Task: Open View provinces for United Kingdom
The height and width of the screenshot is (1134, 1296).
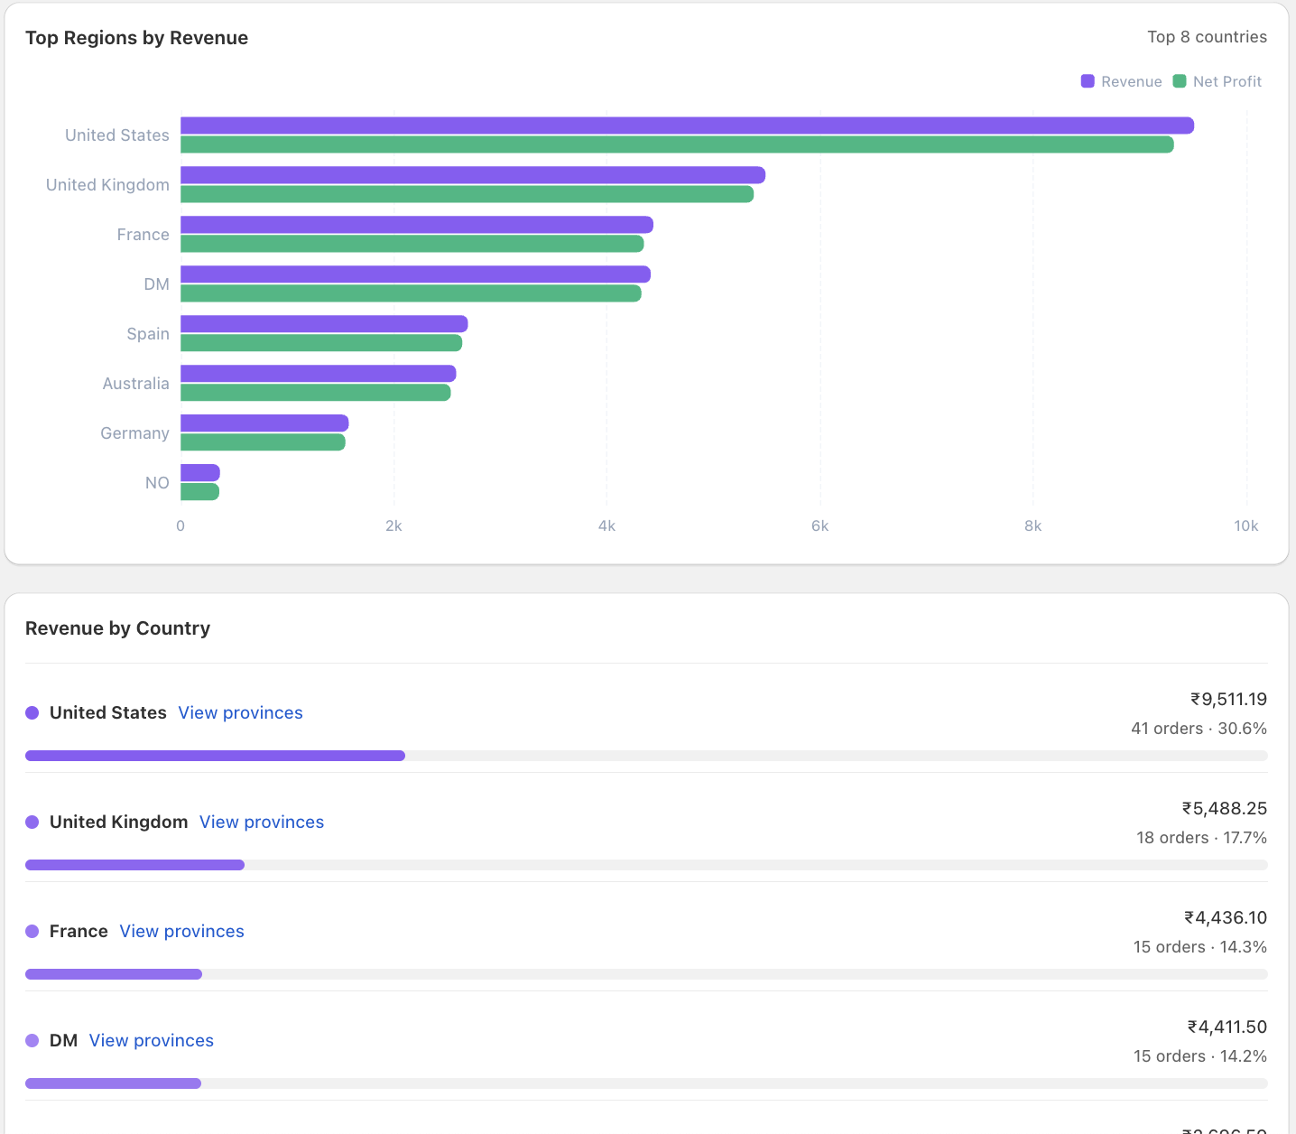Action: click(262, 822)
